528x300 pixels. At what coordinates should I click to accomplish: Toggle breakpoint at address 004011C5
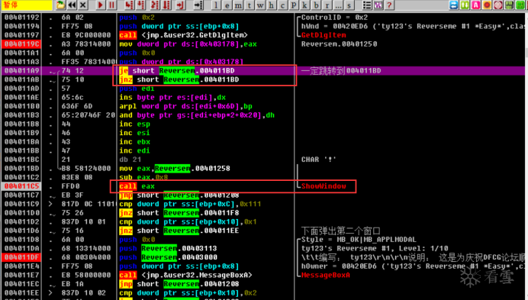(x=22, y=186)
